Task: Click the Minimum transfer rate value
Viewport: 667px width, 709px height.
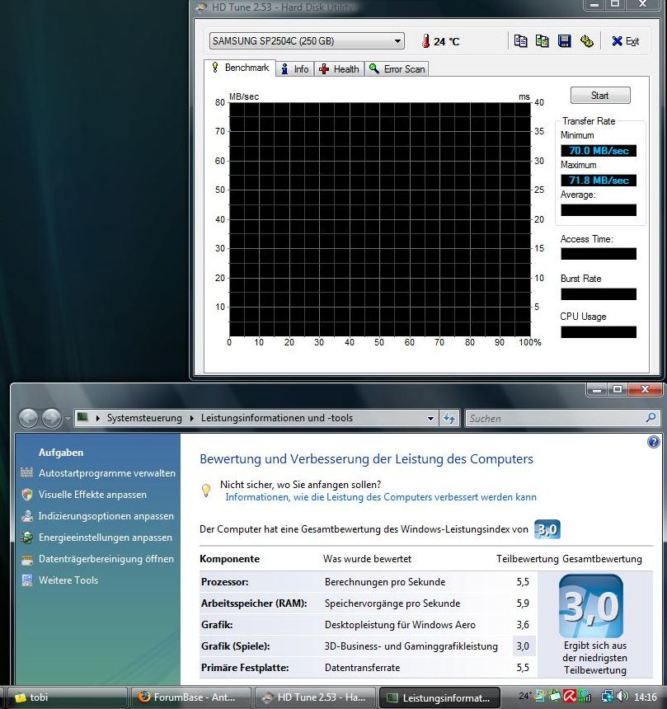Action: (x=599, y=151)
